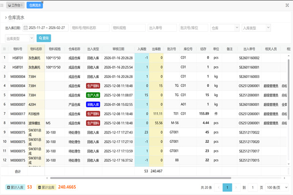
Task: Click material number M0000007
Action: 18,104
